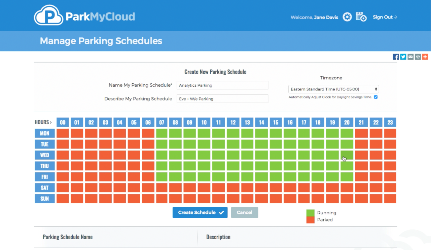Screen dimensions: 431x250
Task: Print the page with the printer icon
Action: (418, 56)
